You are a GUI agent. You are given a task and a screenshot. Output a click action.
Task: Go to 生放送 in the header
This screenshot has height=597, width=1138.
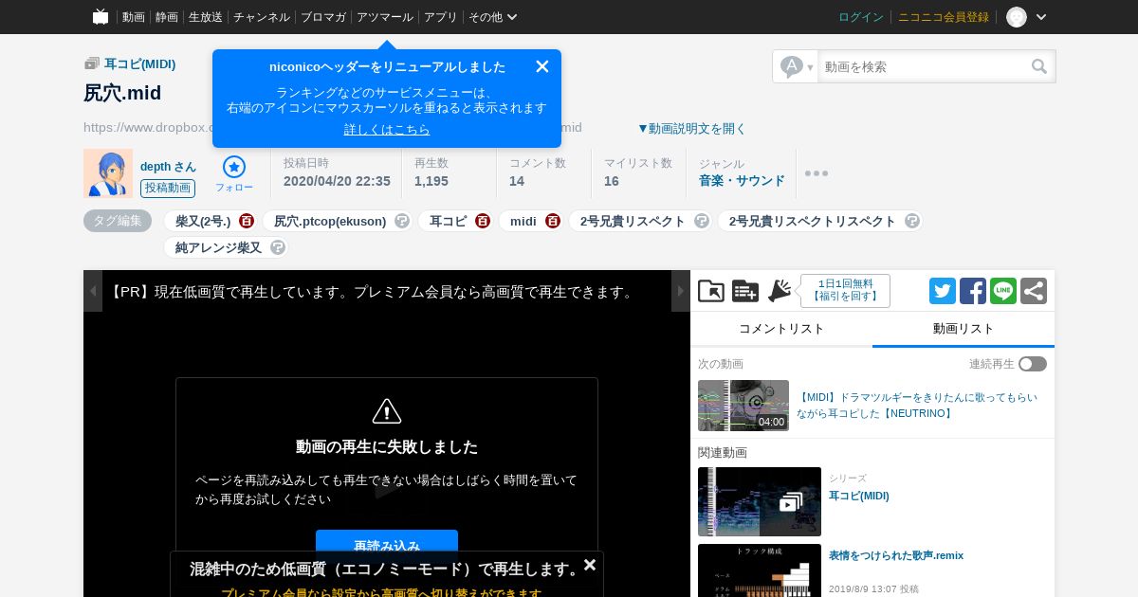[x=206, y=17]
